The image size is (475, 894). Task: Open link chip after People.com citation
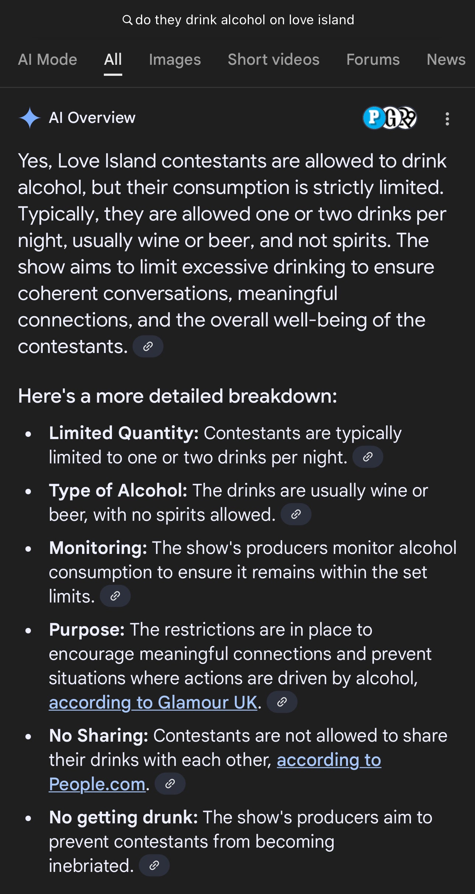(170, 784)
